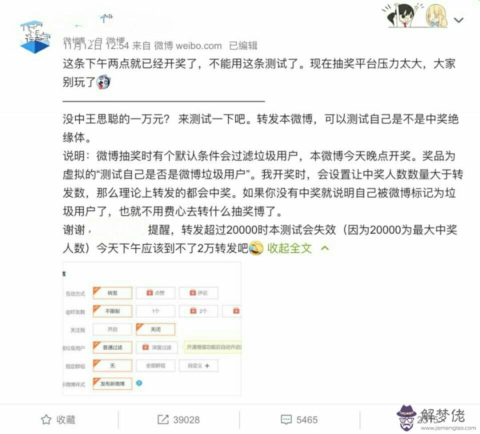Select the 开启 option for 关注我
The image size is (480, 434).
(112, 329)
